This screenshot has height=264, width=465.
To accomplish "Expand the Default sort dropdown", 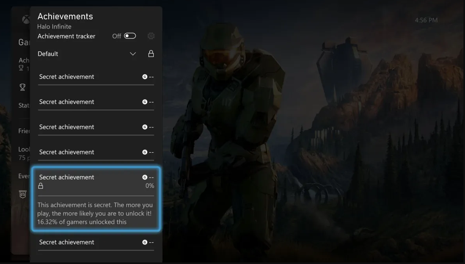I will (x=87, y=54).
